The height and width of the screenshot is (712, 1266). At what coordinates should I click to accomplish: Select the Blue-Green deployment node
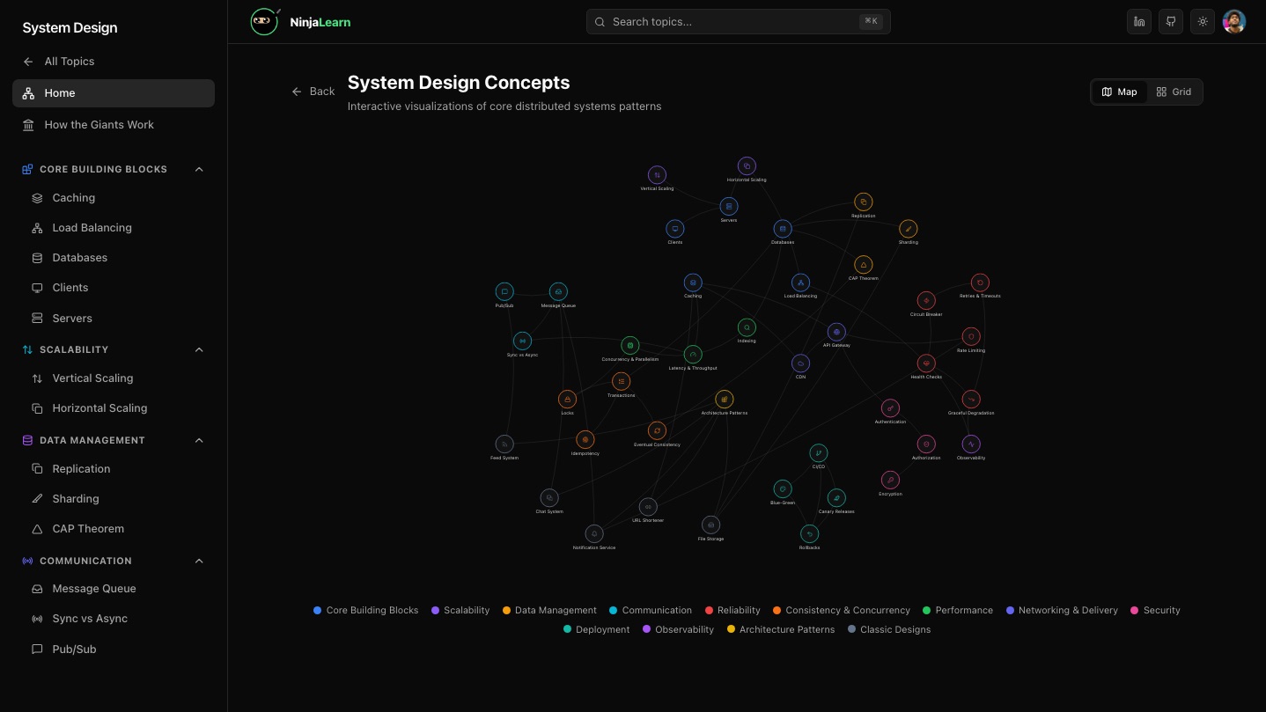pos(783,489)
